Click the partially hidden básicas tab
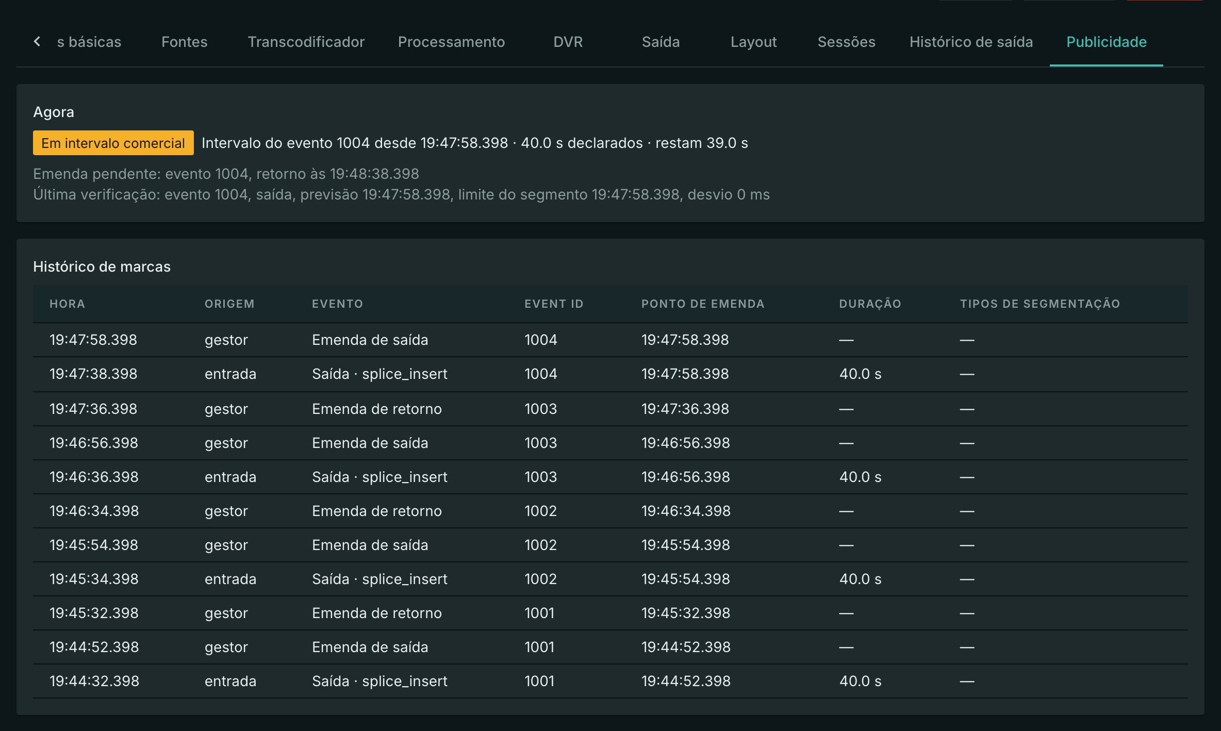 89,42
